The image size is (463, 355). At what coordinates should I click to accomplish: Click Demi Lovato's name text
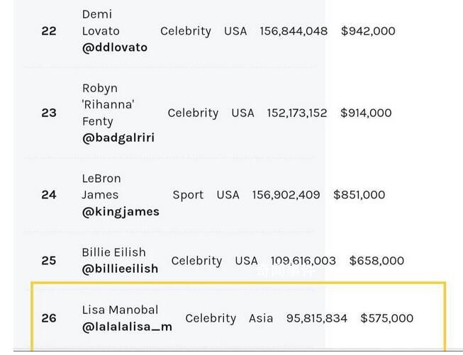[x=101, y=23]
